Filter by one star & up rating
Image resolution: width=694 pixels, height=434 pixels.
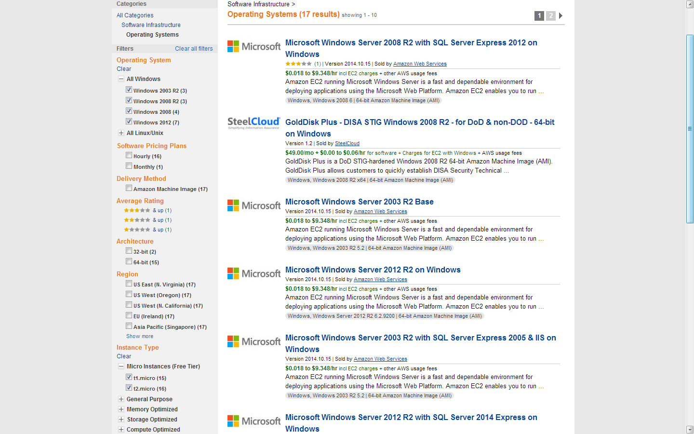(147, 230)
